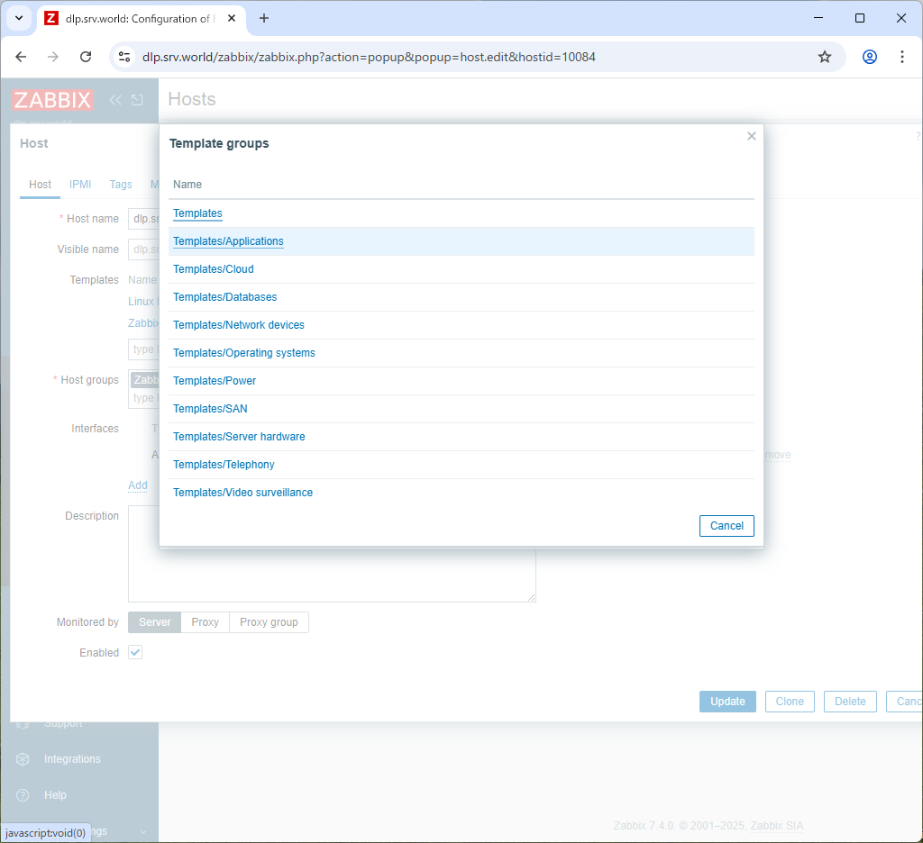
Task: Click the Clone button
Action: coord(790,702)
